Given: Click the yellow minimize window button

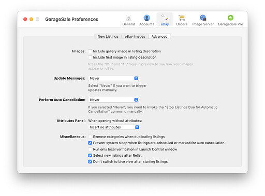Looking at the screenshot, I should (31, 19).
